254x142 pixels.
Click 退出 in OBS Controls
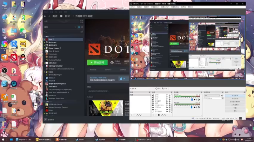coord(235,111)
